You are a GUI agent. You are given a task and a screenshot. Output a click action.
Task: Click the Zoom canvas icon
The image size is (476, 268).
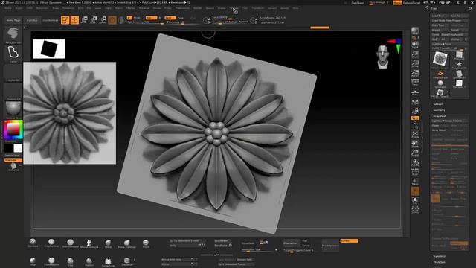[415, 54]
